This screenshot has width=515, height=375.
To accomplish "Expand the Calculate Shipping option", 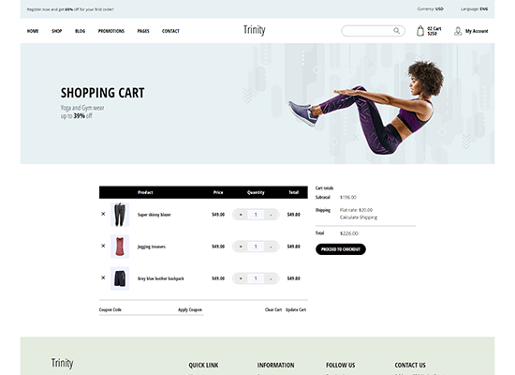I will 359,217.
